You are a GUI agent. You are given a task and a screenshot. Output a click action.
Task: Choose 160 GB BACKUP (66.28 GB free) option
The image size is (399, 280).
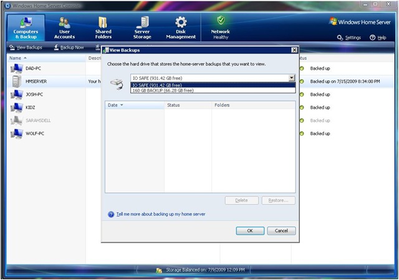(213, 90)
